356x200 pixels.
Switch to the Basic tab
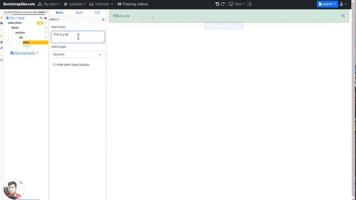coord(60,12)
